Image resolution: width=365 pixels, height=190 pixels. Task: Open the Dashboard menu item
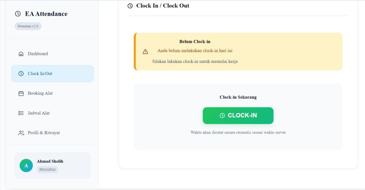click(x=38, y=54)
